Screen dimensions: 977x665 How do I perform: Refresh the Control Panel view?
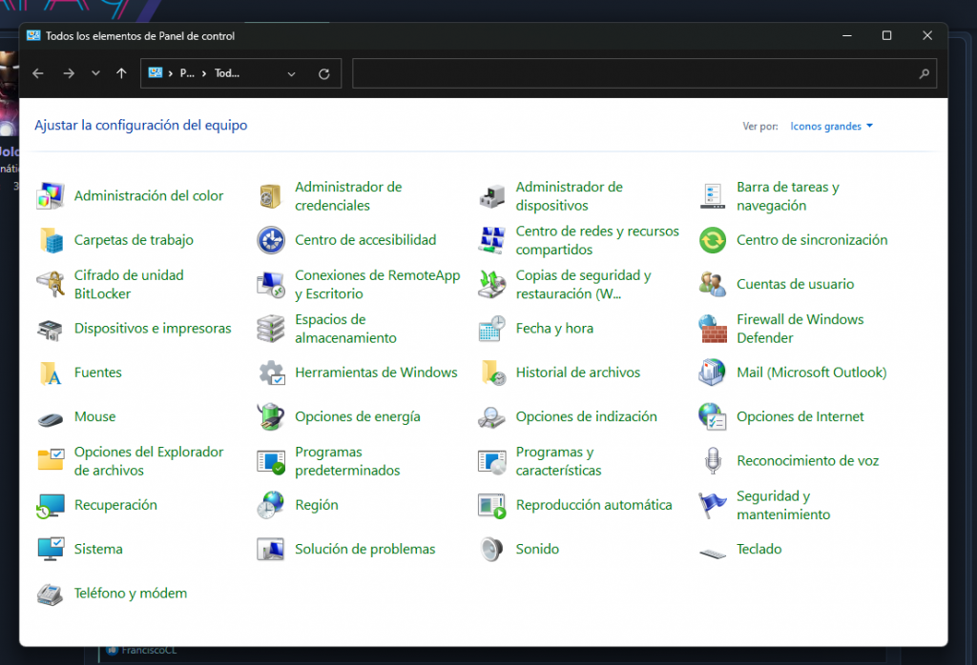tap(324, 73)
